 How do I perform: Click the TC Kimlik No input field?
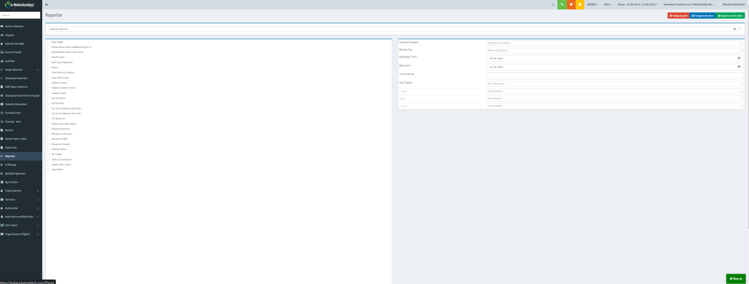click(615, 76)
